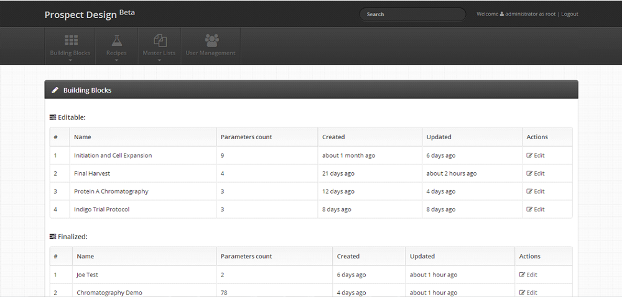Log out via the Logout link
622x297 pixels.
[x=570, y=14]
